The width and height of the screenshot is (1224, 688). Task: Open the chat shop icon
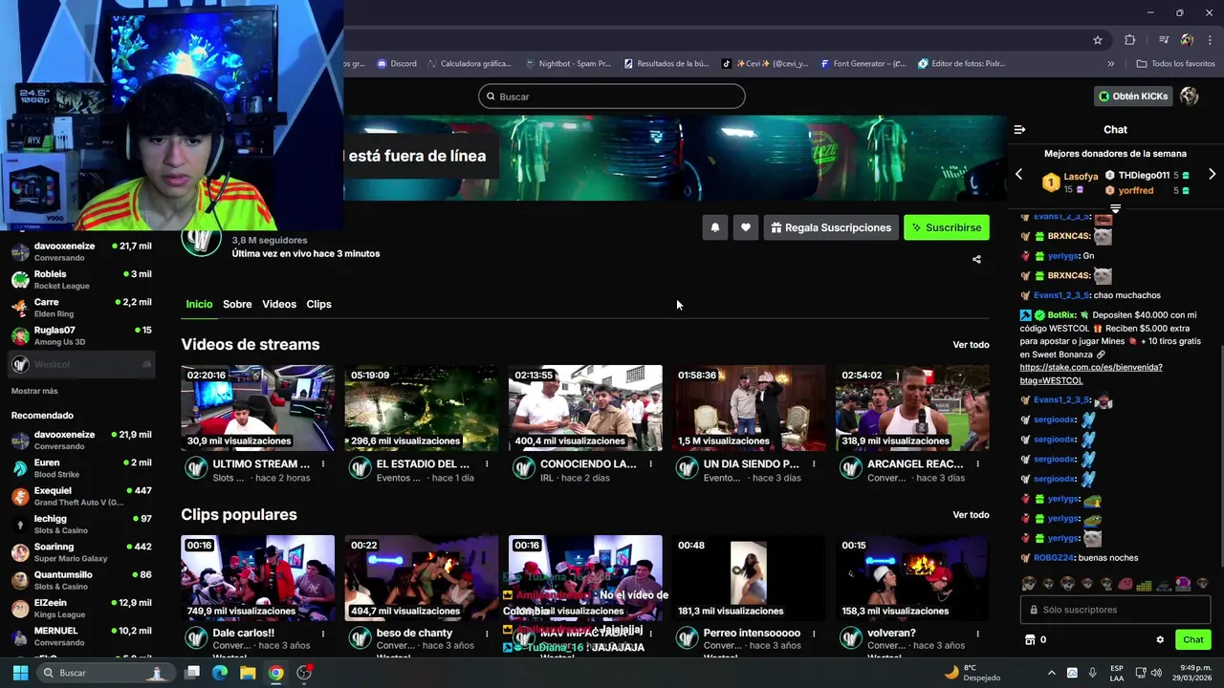tap(1030, 640)
